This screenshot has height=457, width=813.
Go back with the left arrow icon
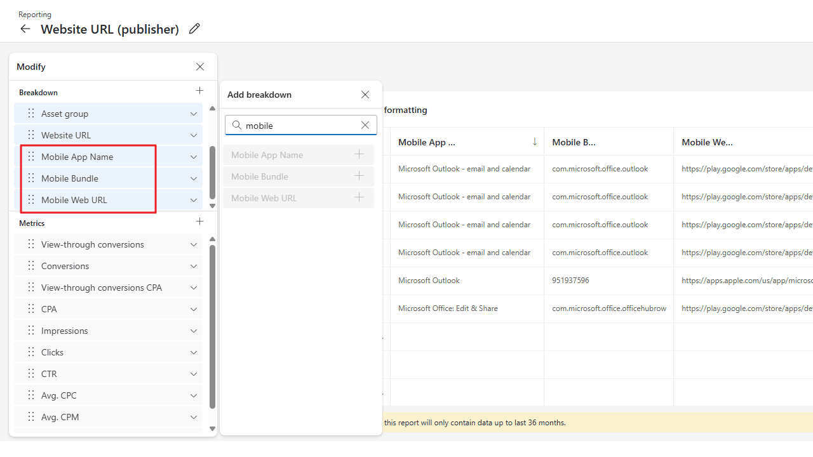pyautogui.click(x=25, y=29)
